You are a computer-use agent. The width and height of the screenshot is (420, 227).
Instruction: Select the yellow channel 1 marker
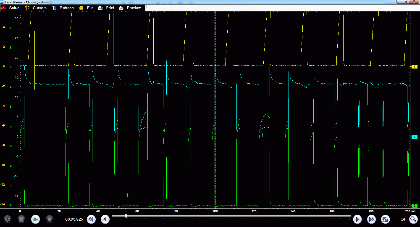click(414, 67)
